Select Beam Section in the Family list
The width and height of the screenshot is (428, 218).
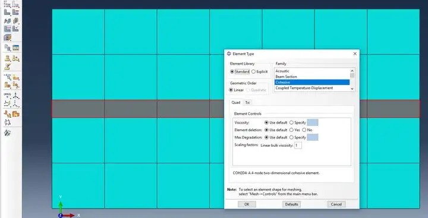click(x=311, y=77)
